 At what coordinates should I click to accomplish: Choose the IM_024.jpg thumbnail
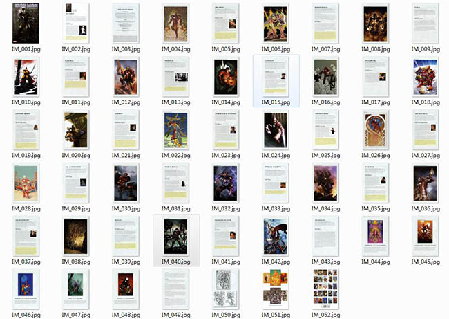pos(276,129)
